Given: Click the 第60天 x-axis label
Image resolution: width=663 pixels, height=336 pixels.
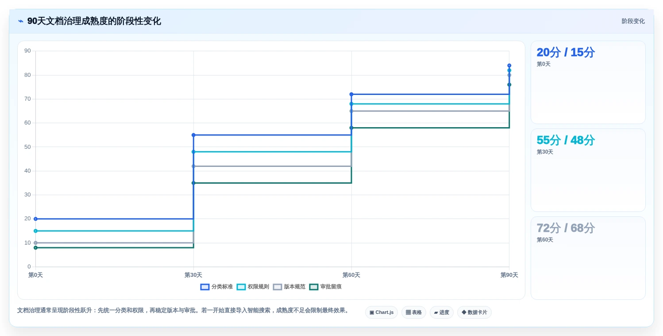Looking at the screenshot, I should [x=351, y=275].
